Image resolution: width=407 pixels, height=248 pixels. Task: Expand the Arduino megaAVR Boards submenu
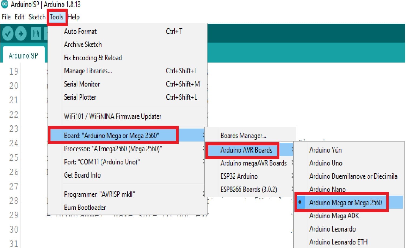[253, 163]
